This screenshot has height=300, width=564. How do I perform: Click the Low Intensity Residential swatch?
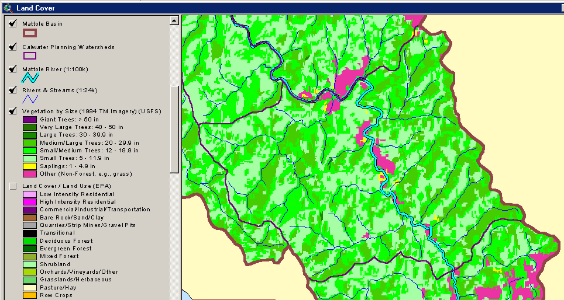point(30,194)
